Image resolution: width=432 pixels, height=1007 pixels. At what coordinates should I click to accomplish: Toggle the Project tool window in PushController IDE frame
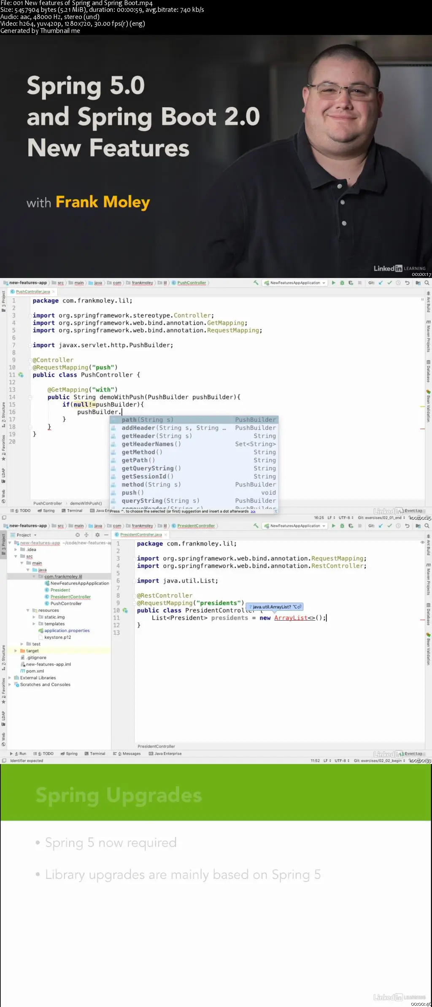[x=3, y=301]
